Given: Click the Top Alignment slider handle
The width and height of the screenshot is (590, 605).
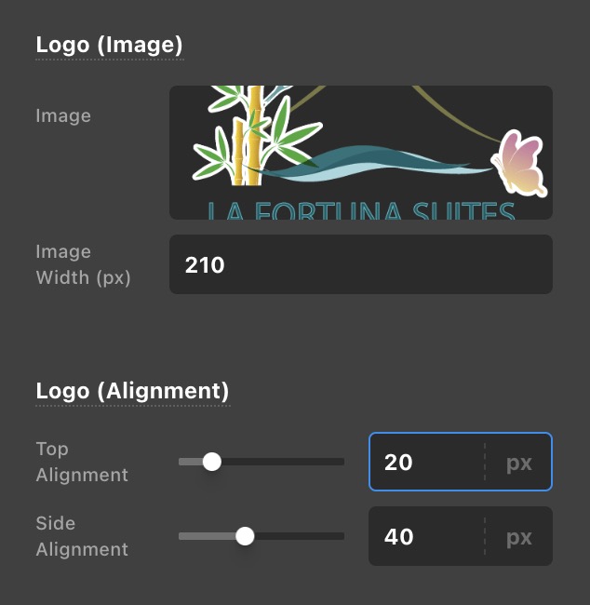Looking at the screenshot, I should click(212, 462).
